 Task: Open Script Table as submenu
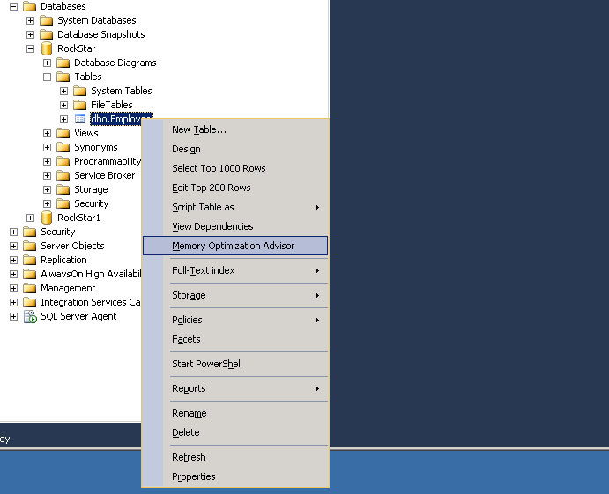(203, 207)
